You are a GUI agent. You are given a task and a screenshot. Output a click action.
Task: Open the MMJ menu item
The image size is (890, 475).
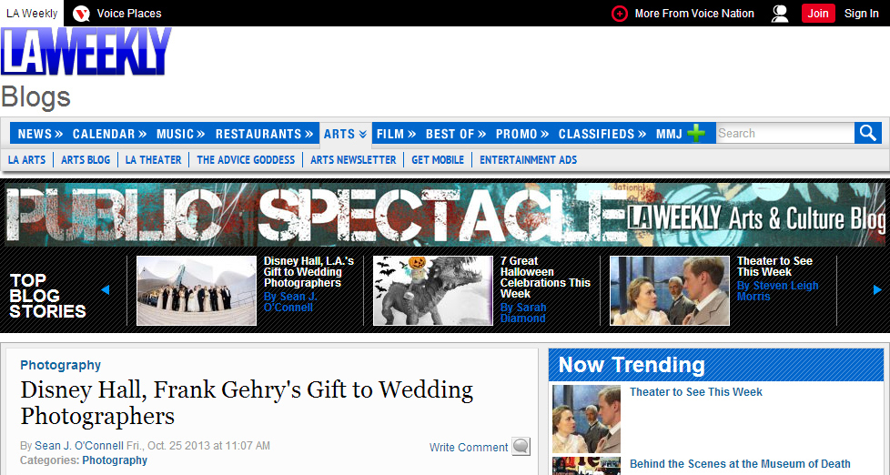tap(669, 134)
